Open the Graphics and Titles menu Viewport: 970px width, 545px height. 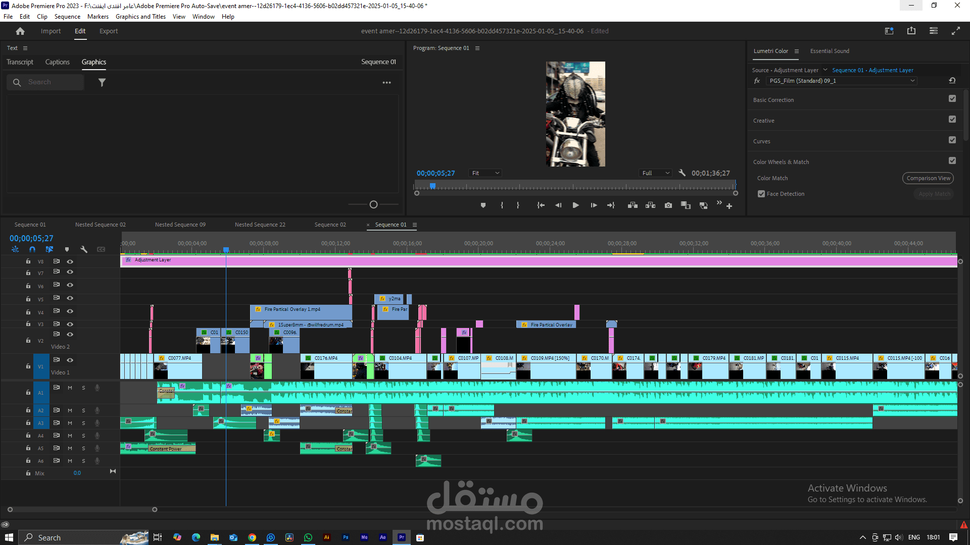(x=140, y=17)
